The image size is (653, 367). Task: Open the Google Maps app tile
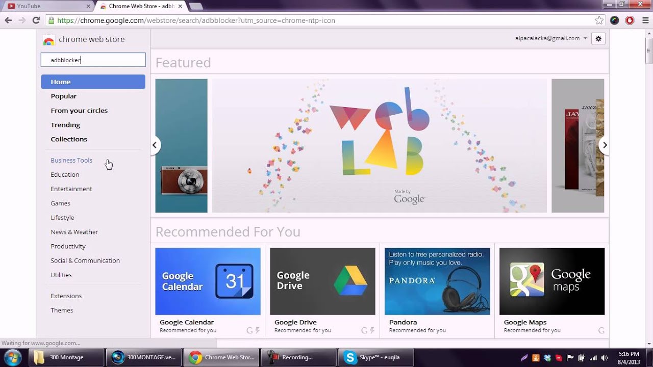click(552, 291)
